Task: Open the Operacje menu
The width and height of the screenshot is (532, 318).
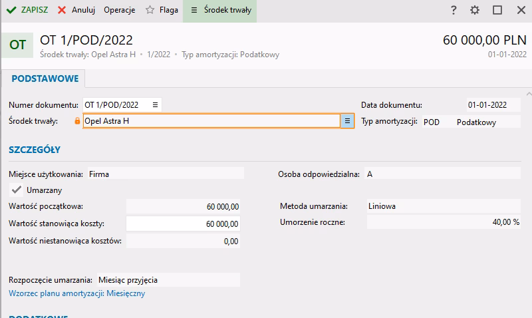Action: click(120, 10)
